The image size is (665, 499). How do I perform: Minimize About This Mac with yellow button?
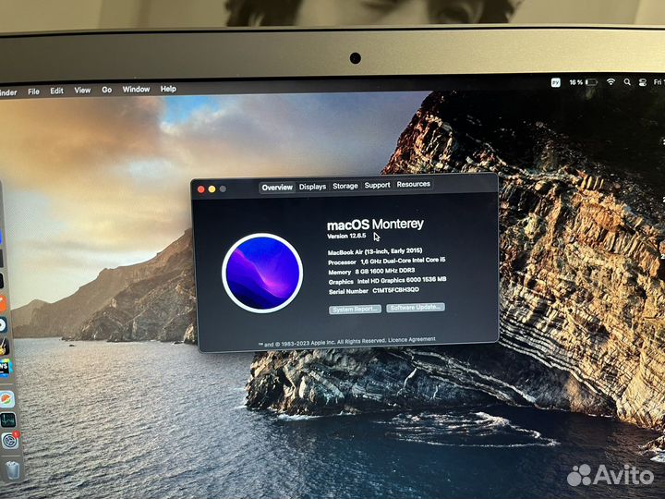[x=212, y=189]
